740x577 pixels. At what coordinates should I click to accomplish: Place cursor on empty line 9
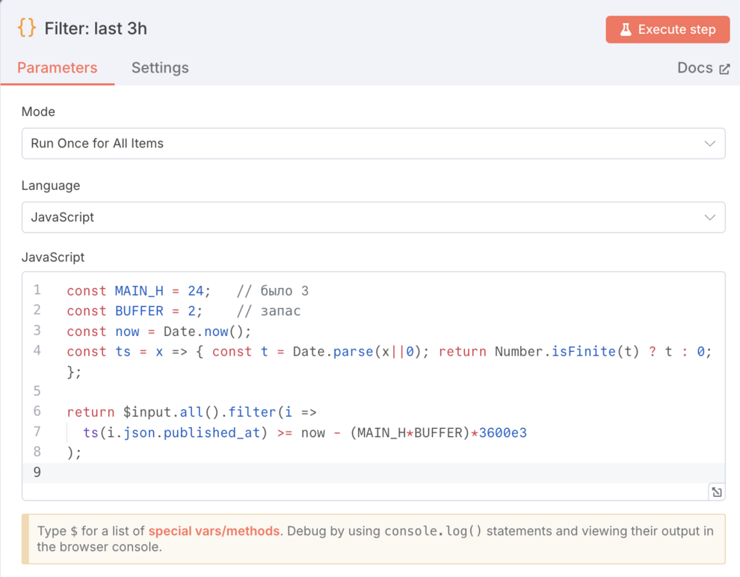299,473
